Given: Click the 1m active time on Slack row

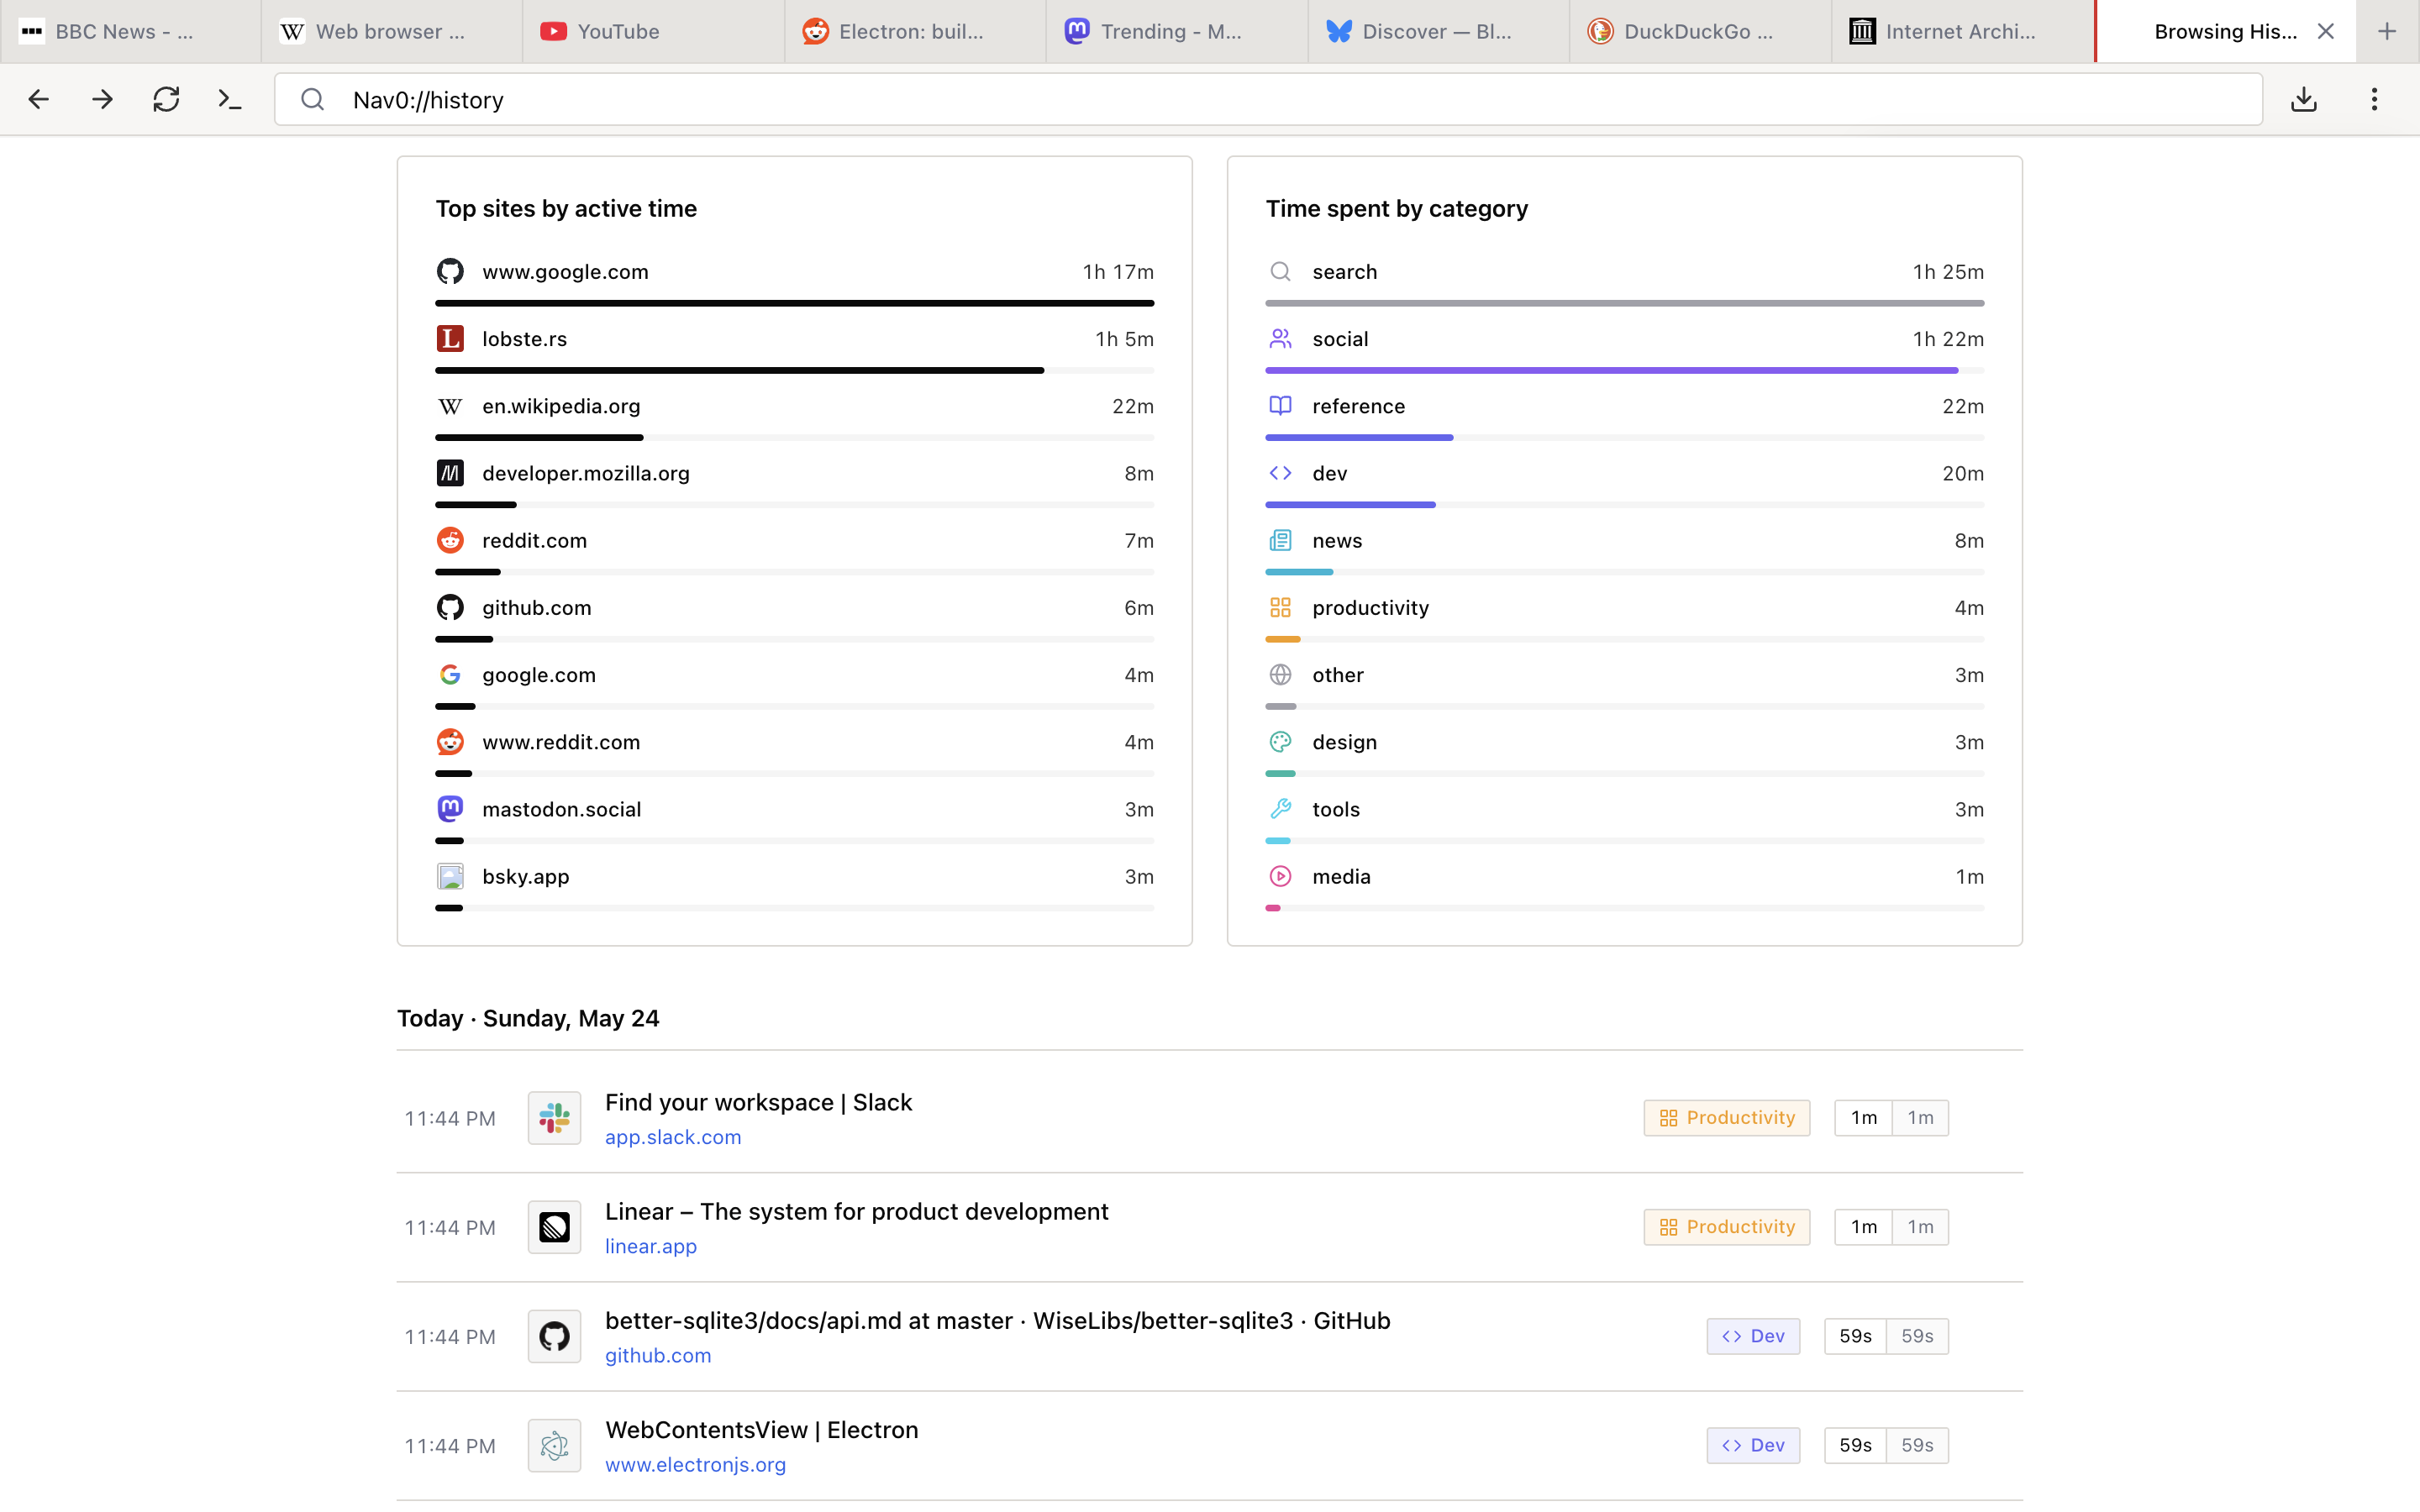Looking at the screenshot, I should [x=1863, y=1118].
